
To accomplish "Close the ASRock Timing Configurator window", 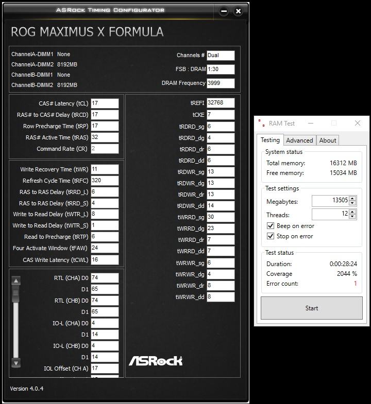I will tap(238, 11).
